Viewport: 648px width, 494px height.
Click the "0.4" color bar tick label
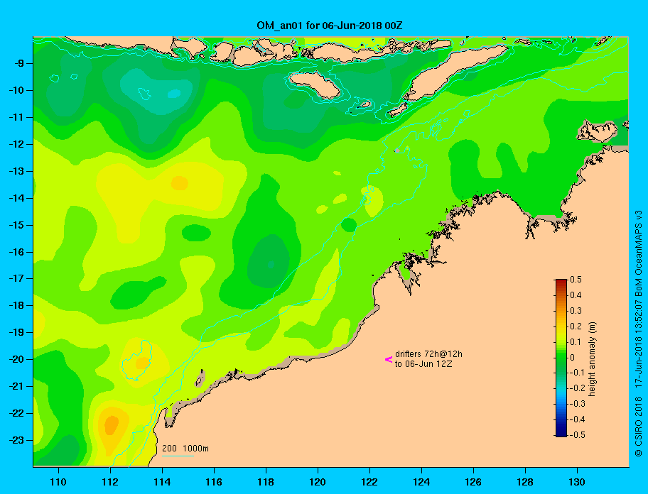click(x=576, y=295)
